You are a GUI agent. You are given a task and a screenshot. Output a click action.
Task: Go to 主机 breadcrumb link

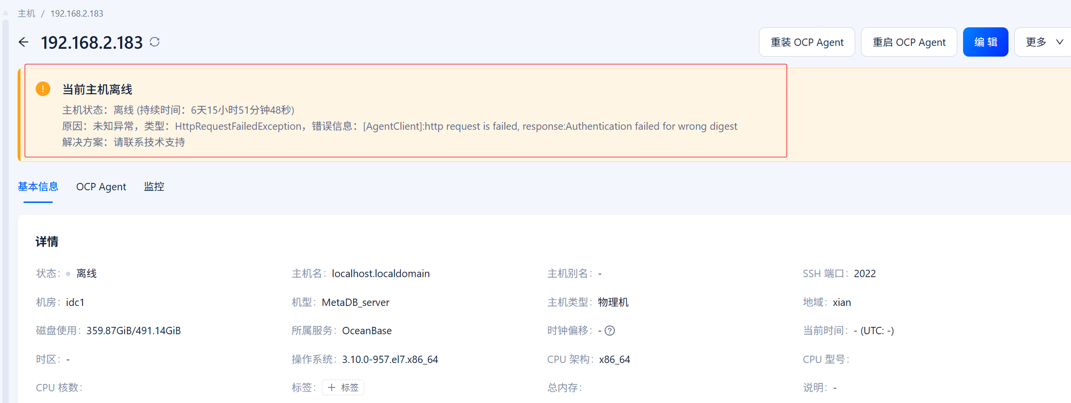point(26,14)
